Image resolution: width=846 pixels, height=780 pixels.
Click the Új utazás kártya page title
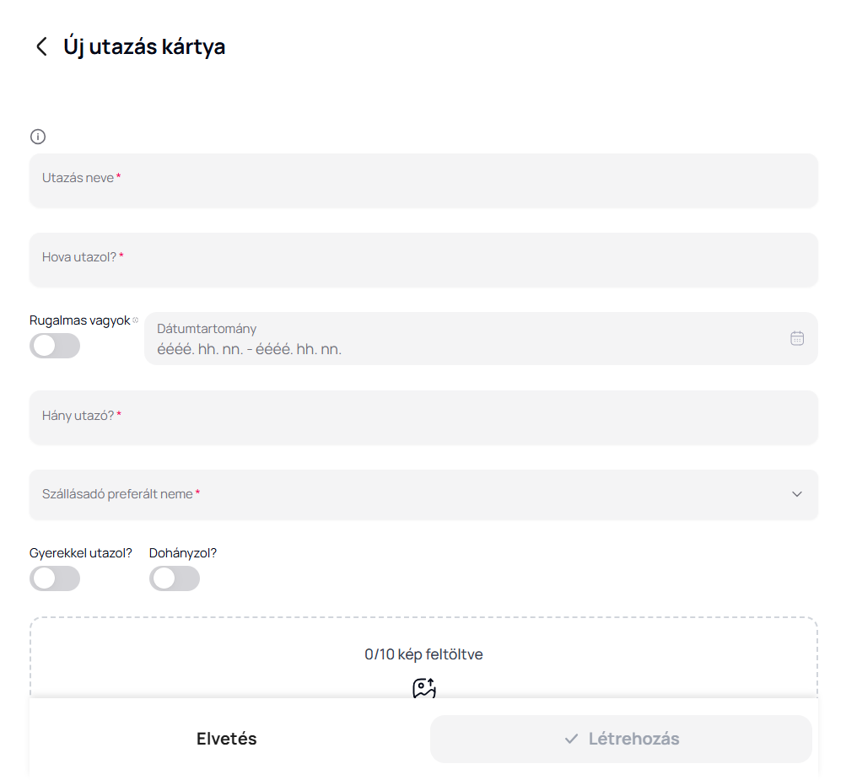click(144, 47)
